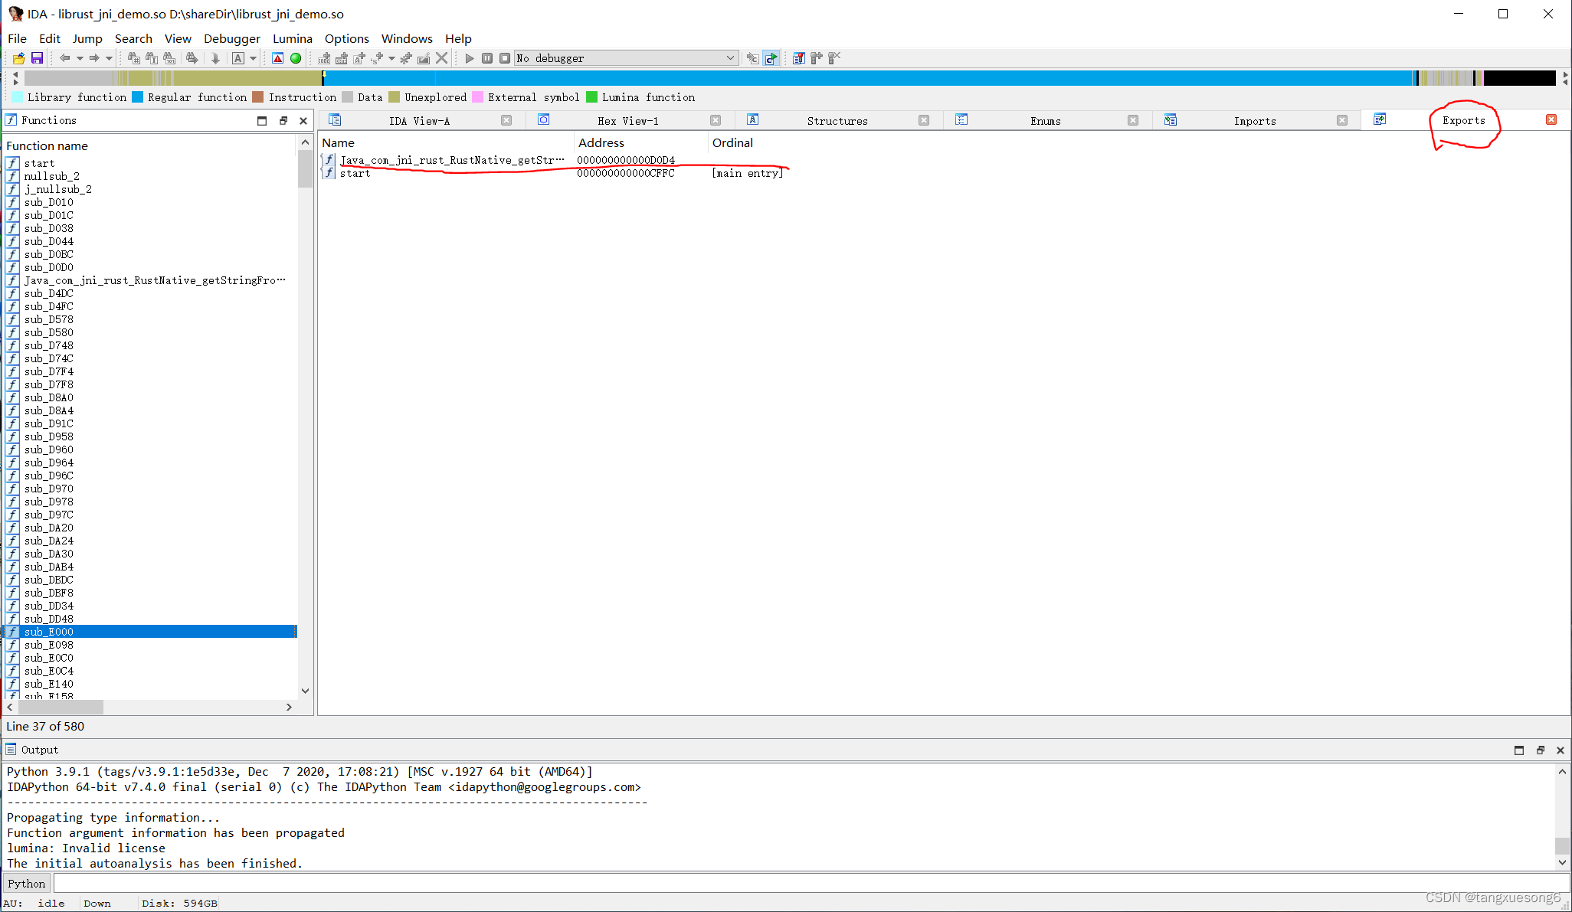Click the Jump back arrow icon

[65, 58]
